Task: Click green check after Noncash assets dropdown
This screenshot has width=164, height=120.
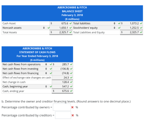Action: pos(48,28)
